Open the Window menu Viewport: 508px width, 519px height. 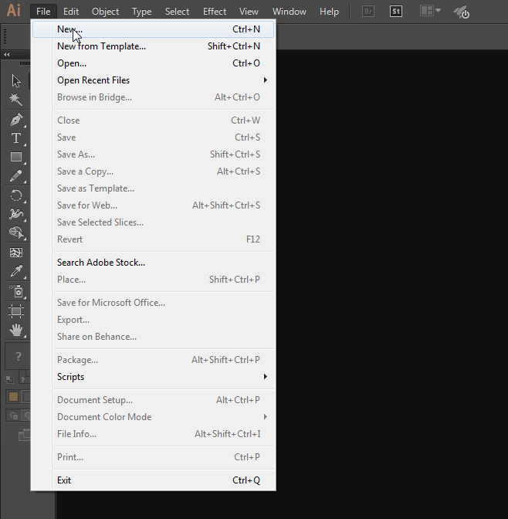tap(290, 12)
